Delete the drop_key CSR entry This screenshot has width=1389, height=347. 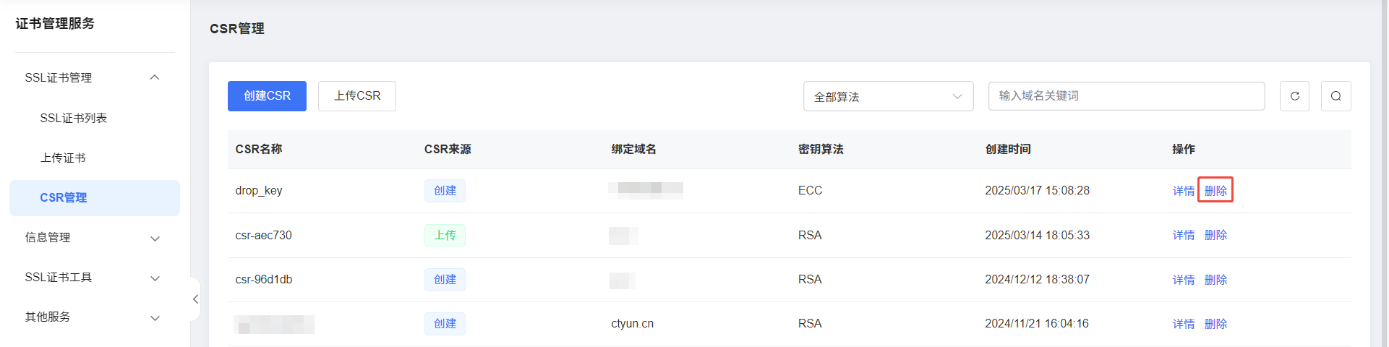[1215, 191]
